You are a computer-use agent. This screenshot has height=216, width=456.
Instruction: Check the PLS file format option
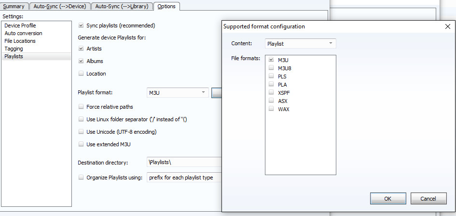point(271,76)
